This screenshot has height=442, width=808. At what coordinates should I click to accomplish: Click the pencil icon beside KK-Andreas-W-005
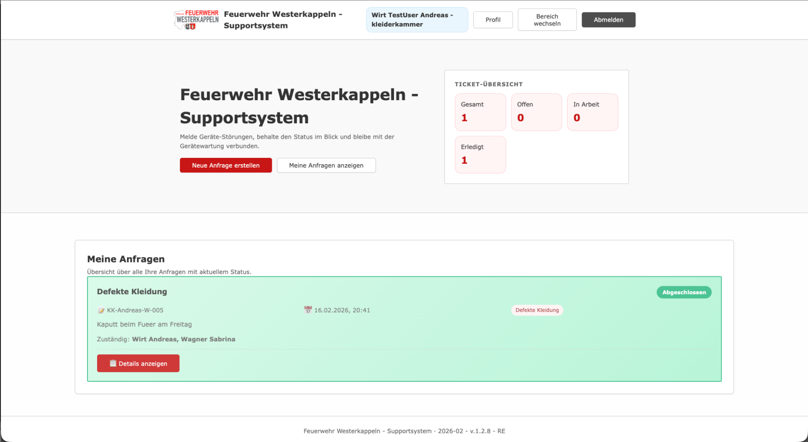[x=101, y=310]
